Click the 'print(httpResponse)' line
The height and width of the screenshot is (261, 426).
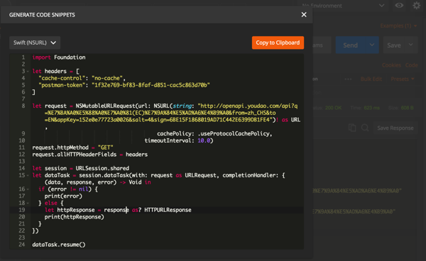point(74,217)
